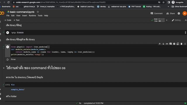This screenshot has height=105, width=187.
Task: Expand the RAM Disk connection dropdown
Action: point(167,20)
